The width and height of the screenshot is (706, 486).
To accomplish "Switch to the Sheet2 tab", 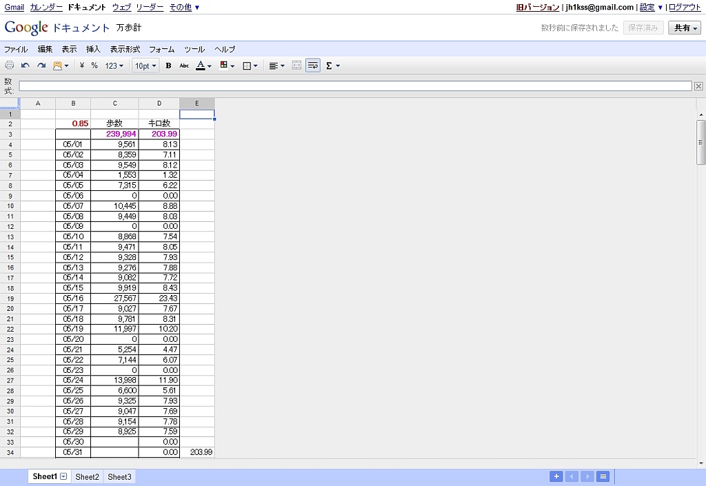I will click(x=87, y=476).
